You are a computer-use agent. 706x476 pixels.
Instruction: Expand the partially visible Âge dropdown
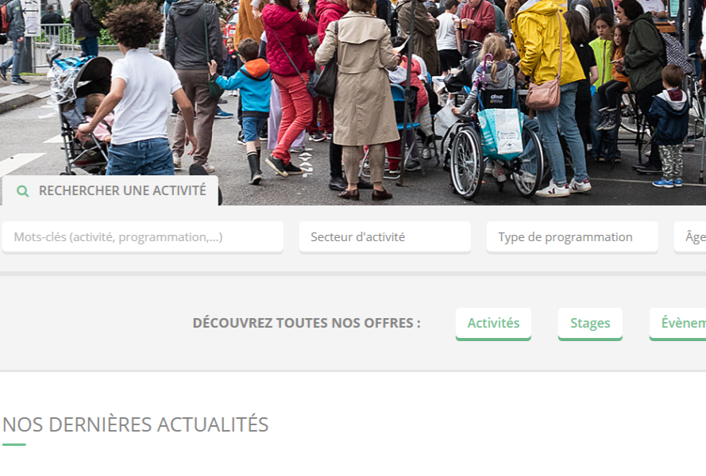pos(690,236)
